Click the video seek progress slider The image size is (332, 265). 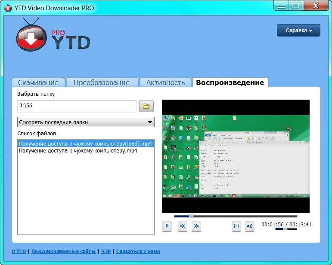pyautogui.click(x=236, y=216)
